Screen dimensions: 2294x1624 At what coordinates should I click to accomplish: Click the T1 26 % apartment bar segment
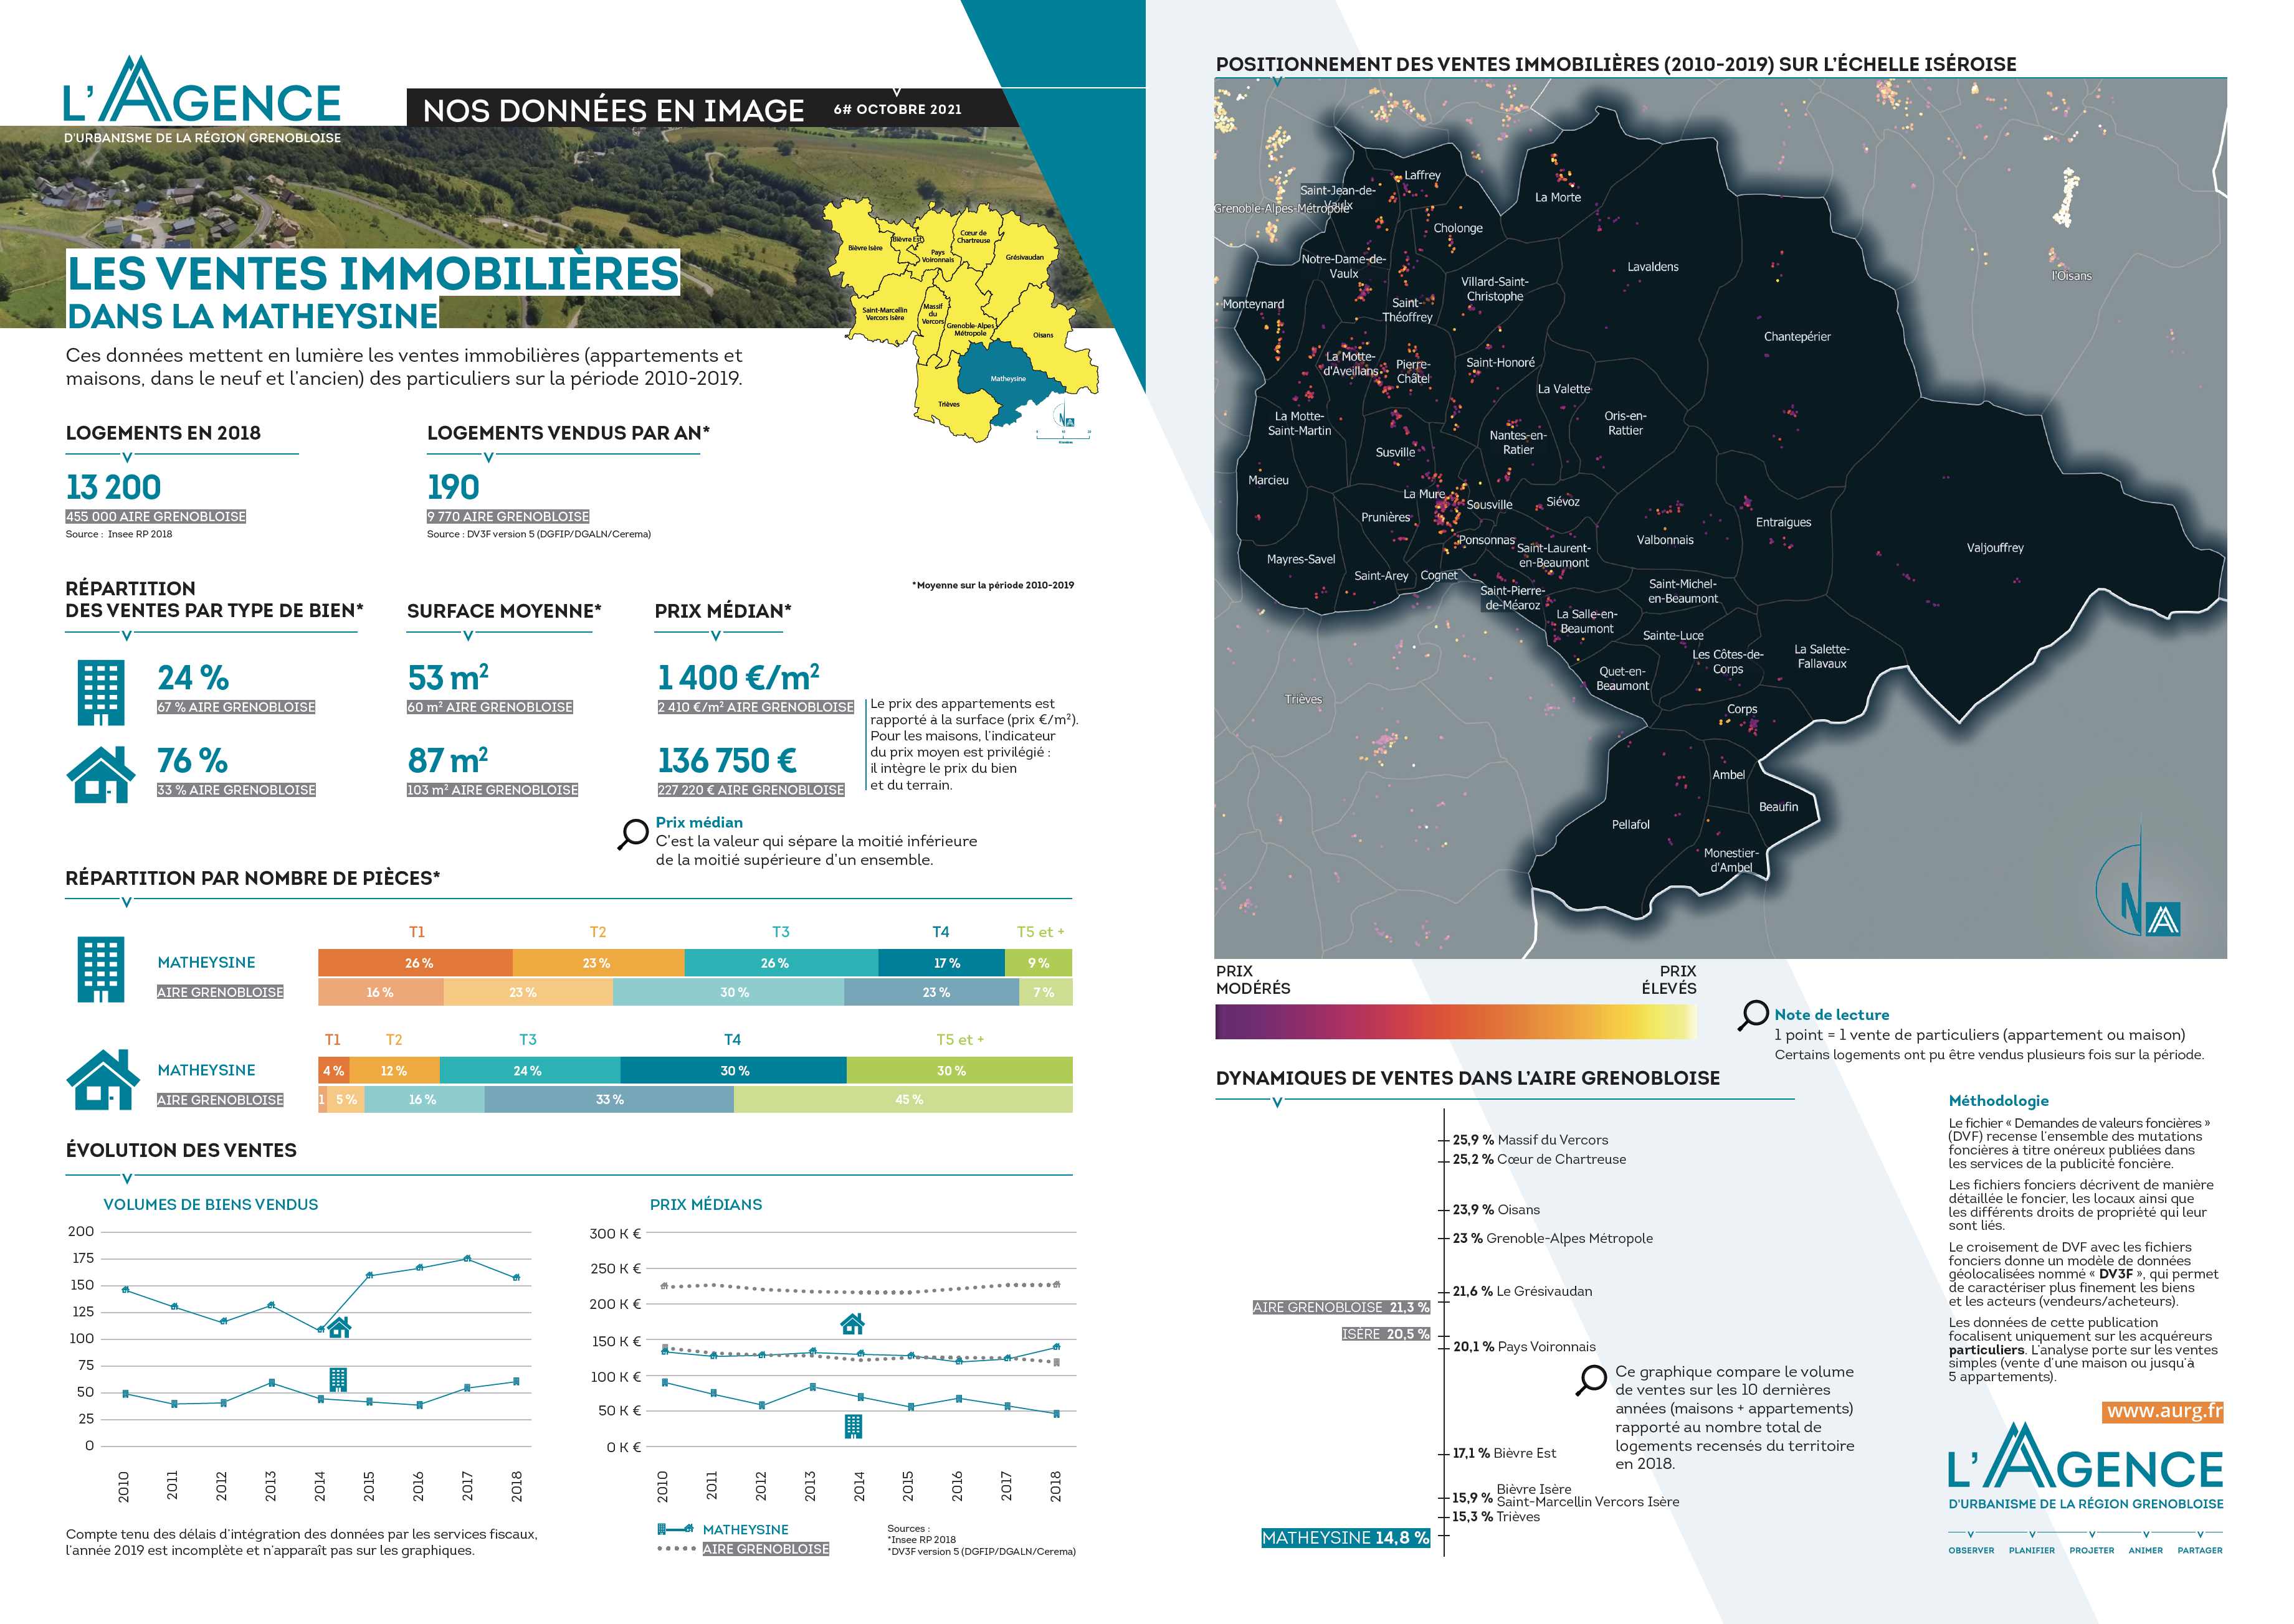(415, 963)
